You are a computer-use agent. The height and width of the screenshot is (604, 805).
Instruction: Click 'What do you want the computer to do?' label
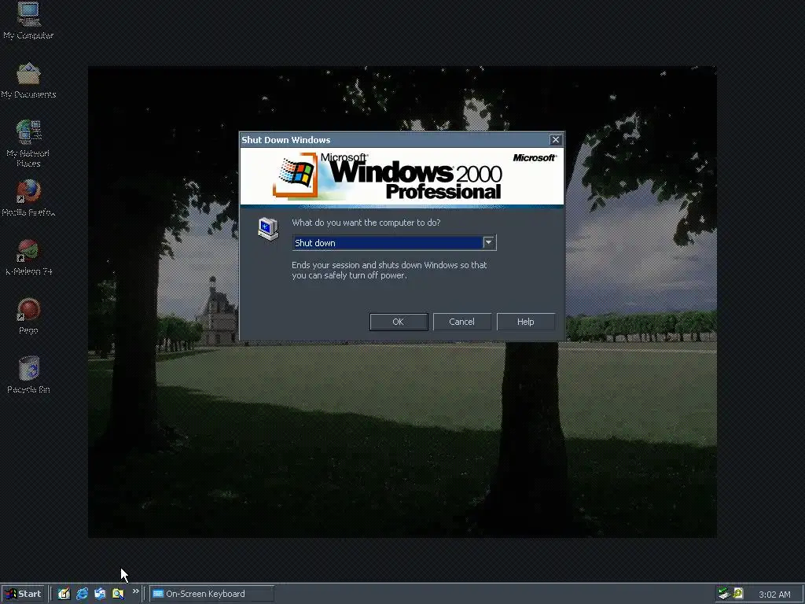coord(366,223)
